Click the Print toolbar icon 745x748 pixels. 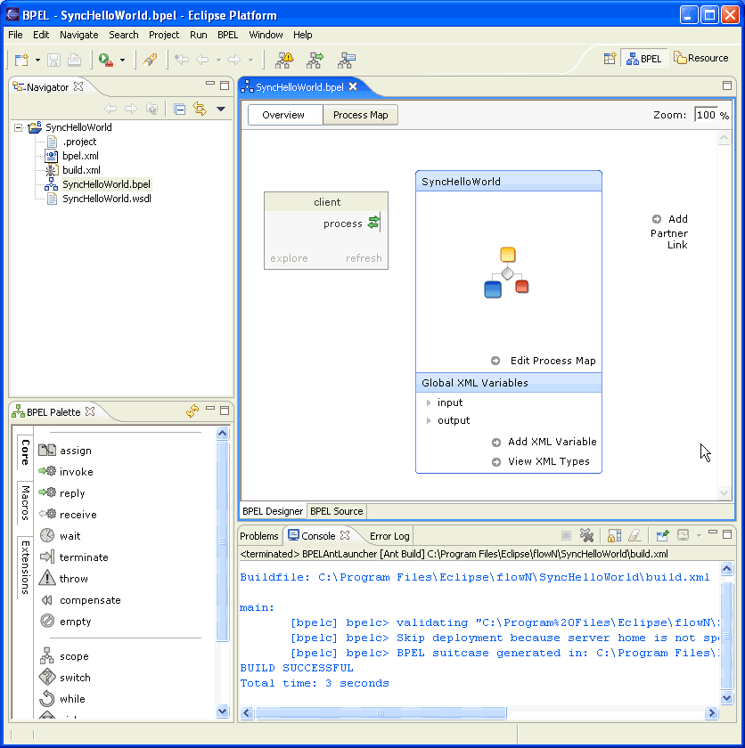click(74, 60)
